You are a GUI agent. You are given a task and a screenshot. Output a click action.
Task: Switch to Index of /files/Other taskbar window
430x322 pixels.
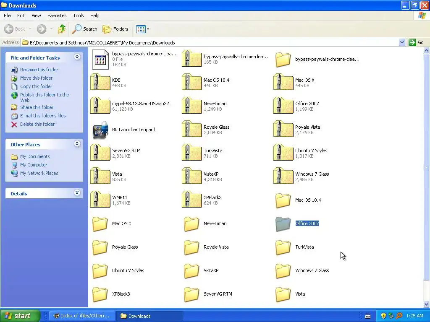82,316
